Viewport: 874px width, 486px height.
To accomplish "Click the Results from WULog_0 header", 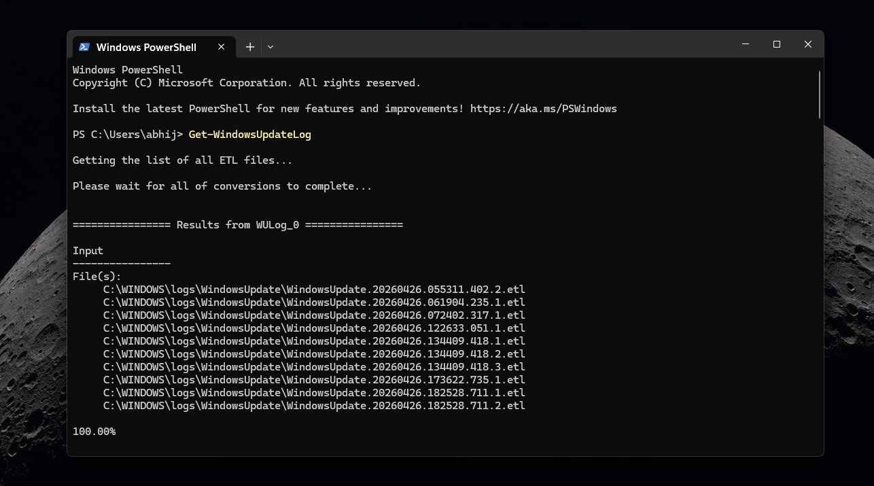I will pyautogui.click(x=237, y=224).
